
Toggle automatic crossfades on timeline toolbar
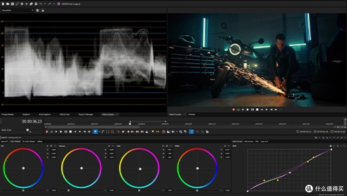click(x=168, y=132)
